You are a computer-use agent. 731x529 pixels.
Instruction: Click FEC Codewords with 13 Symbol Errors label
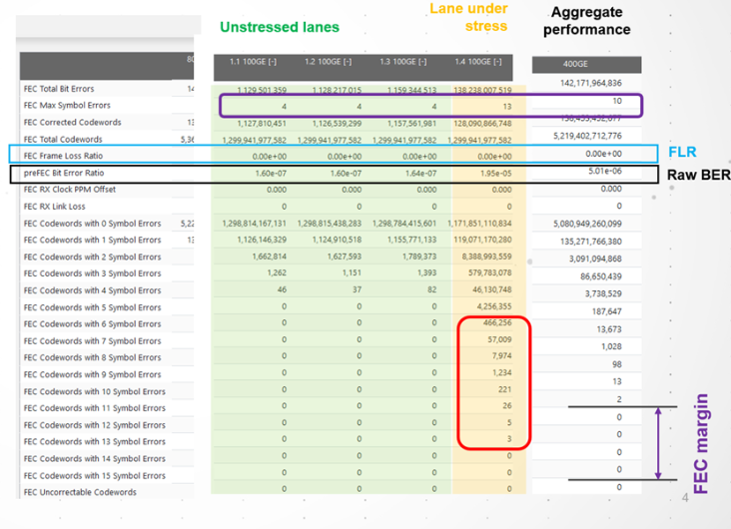pyautogui.click(x=95, y=441)
